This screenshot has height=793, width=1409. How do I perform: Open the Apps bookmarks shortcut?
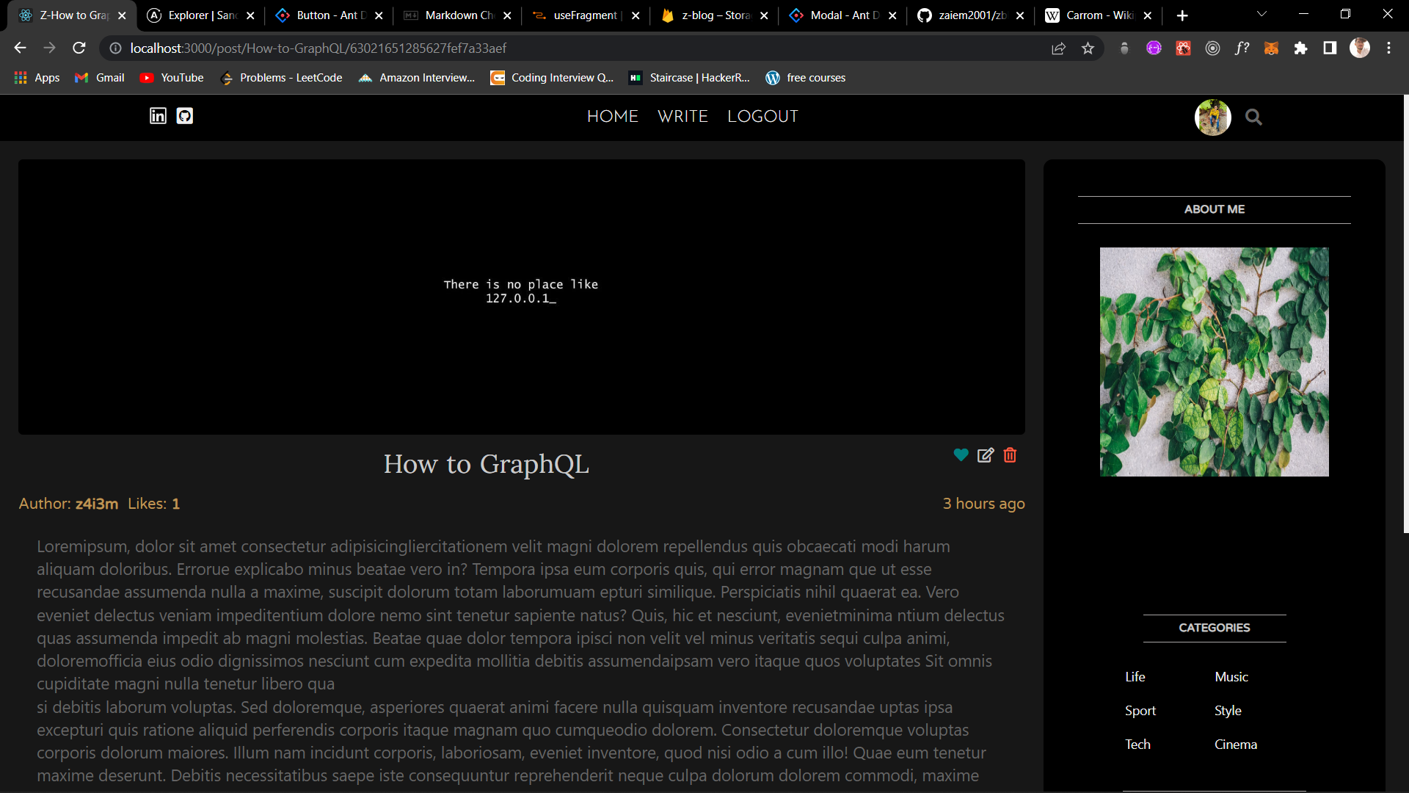coord(37,78)
